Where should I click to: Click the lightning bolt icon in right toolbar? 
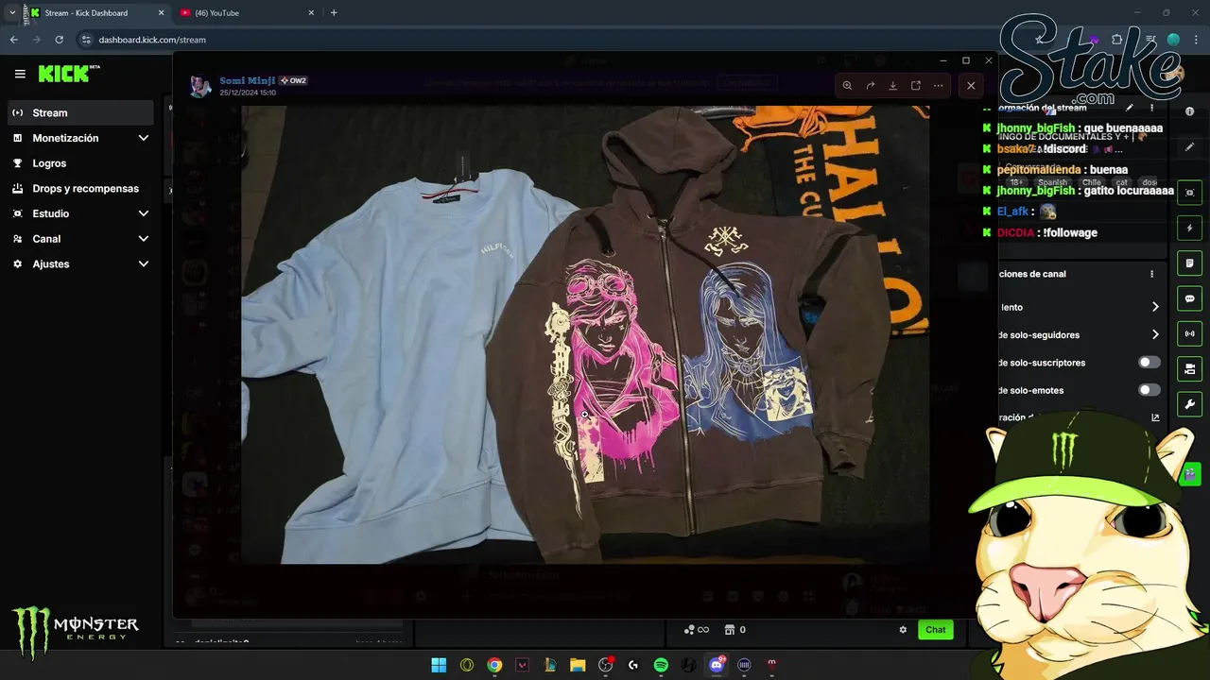1189,228
